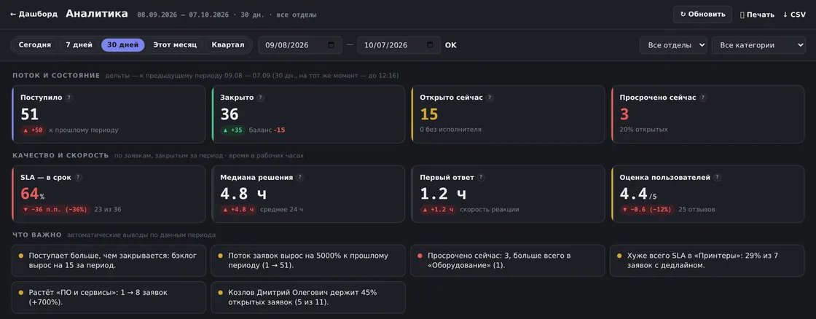
Task: Open calendar picker in start date field
Action: click(x=331, y=45)
